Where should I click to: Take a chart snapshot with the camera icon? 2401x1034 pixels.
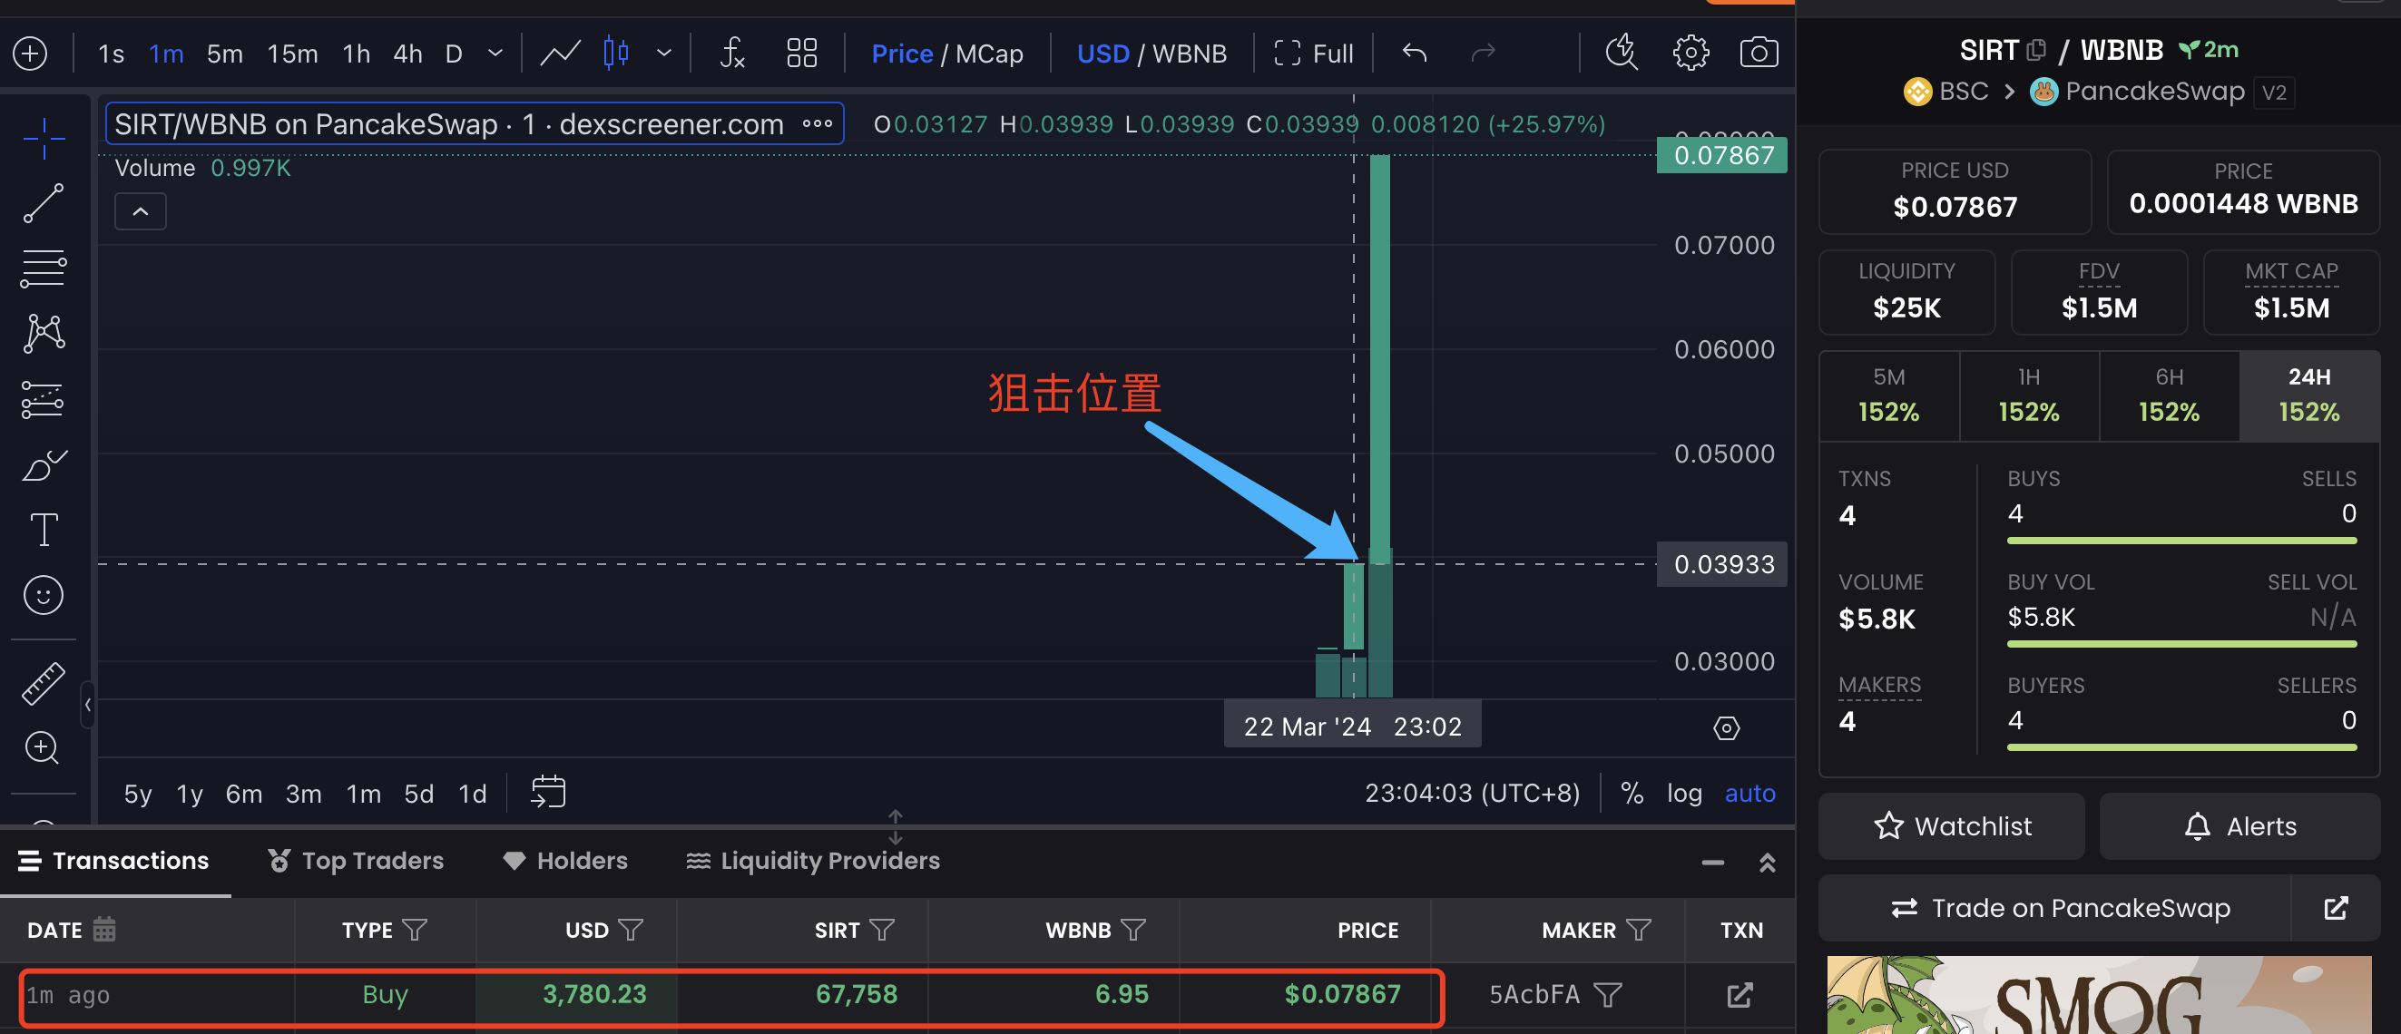point(1758,54)
